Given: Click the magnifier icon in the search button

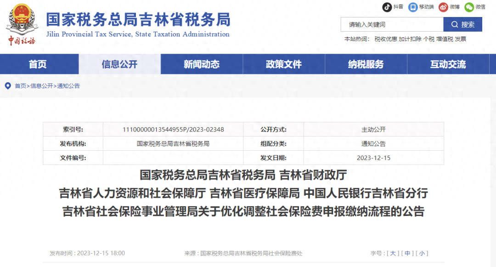Looking at the screenshot, I should click(x=455, y=24).
